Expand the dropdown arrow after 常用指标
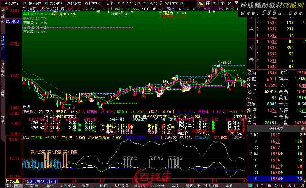 [182, 3]
